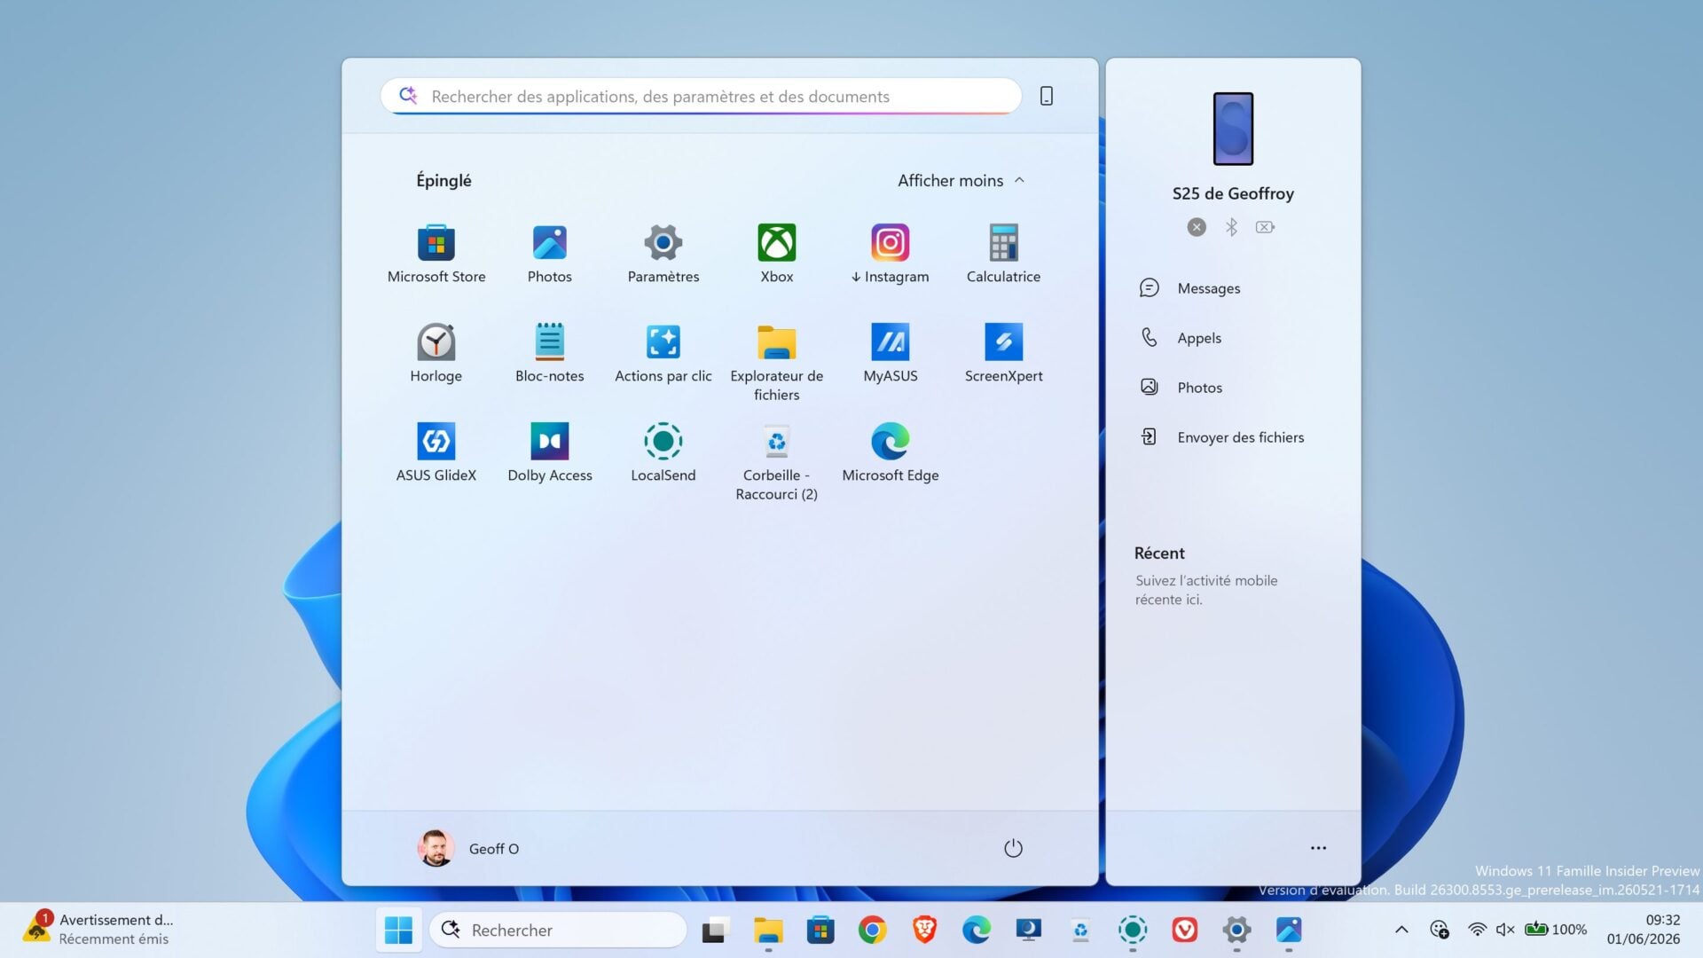Open File Explorer from the taskbar
This screenshot has height=958, width=1703.
click(x=768, y=930)
